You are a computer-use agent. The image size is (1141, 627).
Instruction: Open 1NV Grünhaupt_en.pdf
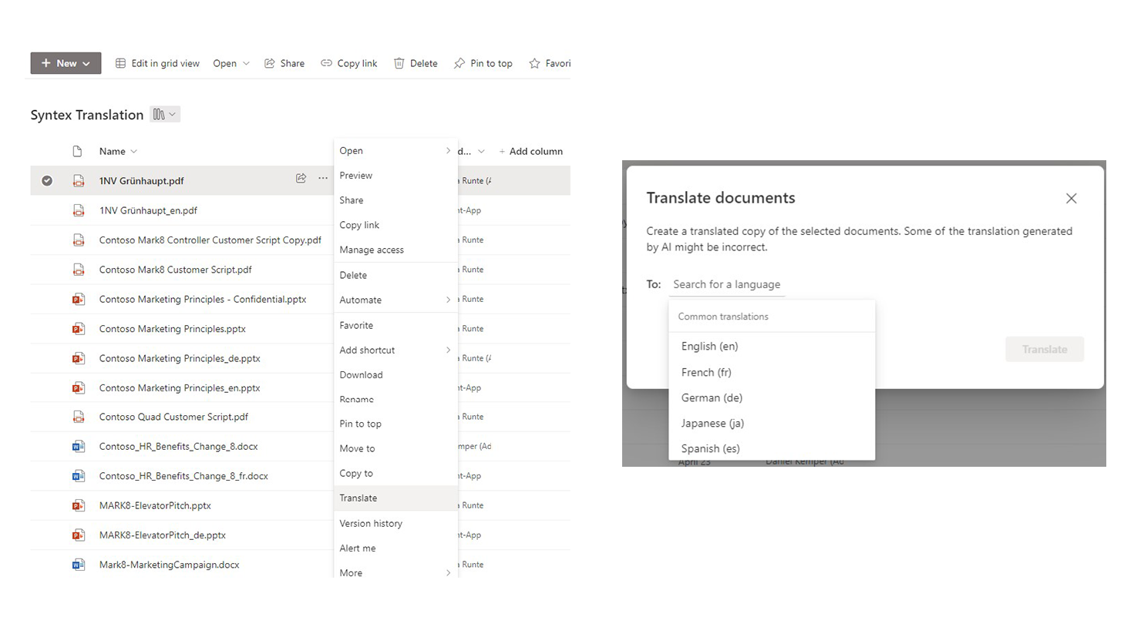[148, 210]
